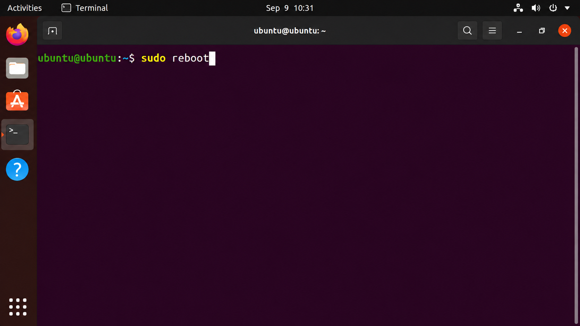Click the terminal vertical scrollbar
The image size is (580, 326).
point(576,185)
